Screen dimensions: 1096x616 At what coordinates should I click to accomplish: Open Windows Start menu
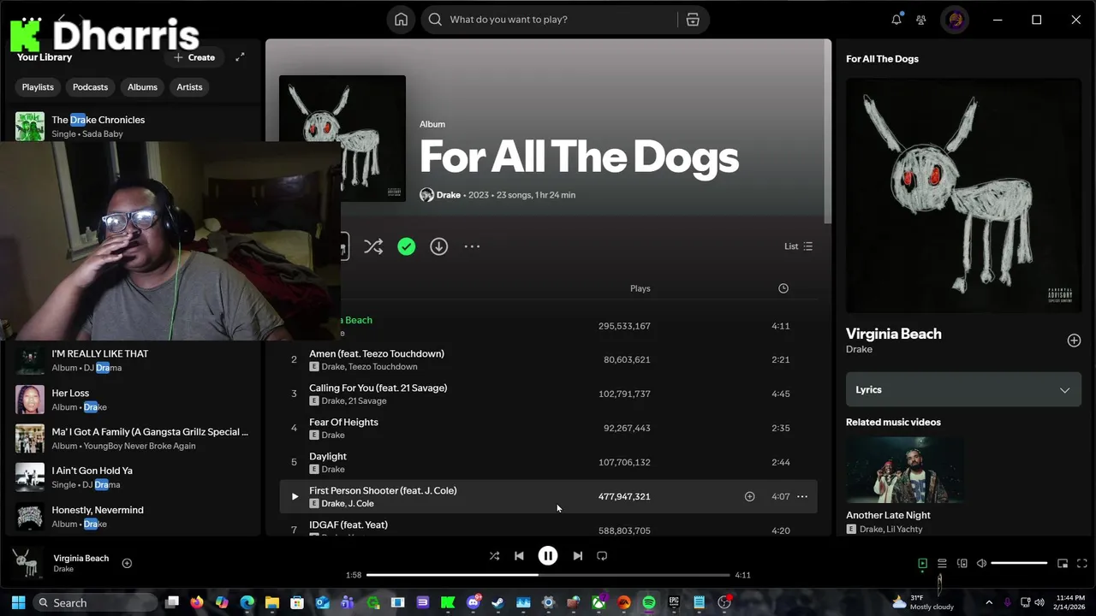click(18, 602)
